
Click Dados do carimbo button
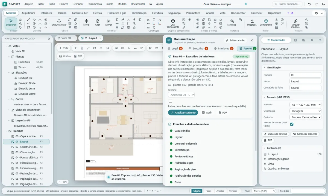(275, 134)
